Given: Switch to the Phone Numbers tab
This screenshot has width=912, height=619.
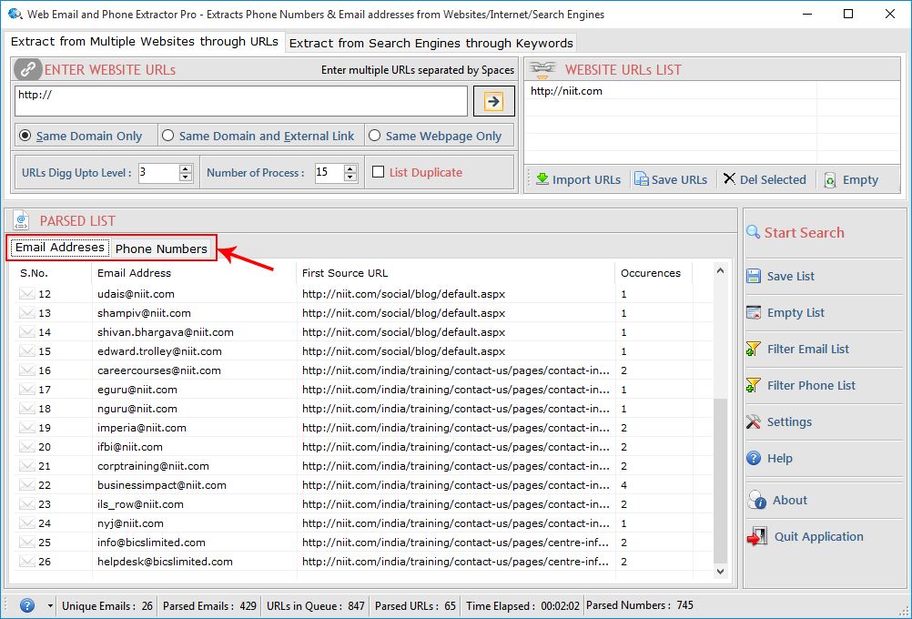Looking at the screenshot, I should click(161, 249).
